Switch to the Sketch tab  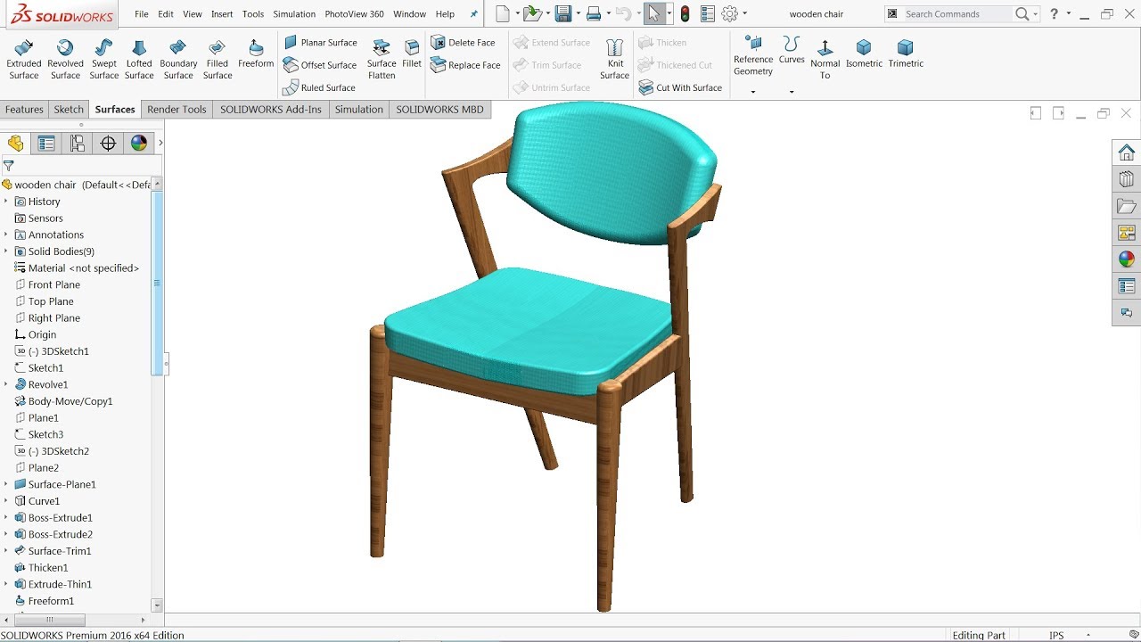coord(69,109)
